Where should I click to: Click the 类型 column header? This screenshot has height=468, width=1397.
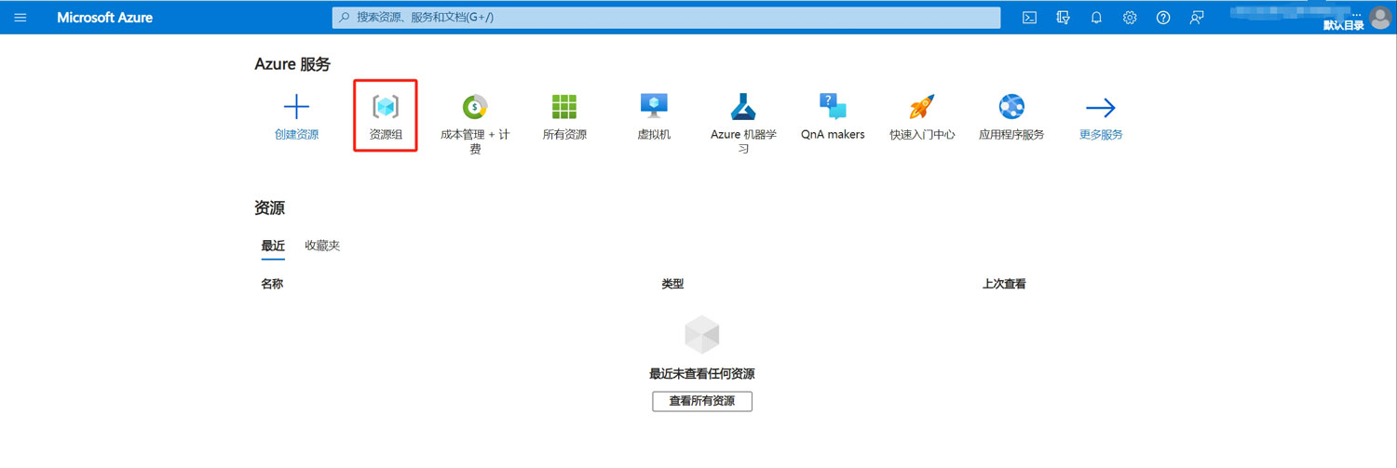672,284
